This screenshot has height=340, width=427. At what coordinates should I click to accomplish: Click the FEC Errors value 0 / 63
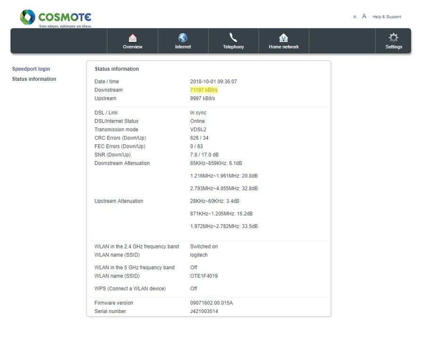coord(197,146)
